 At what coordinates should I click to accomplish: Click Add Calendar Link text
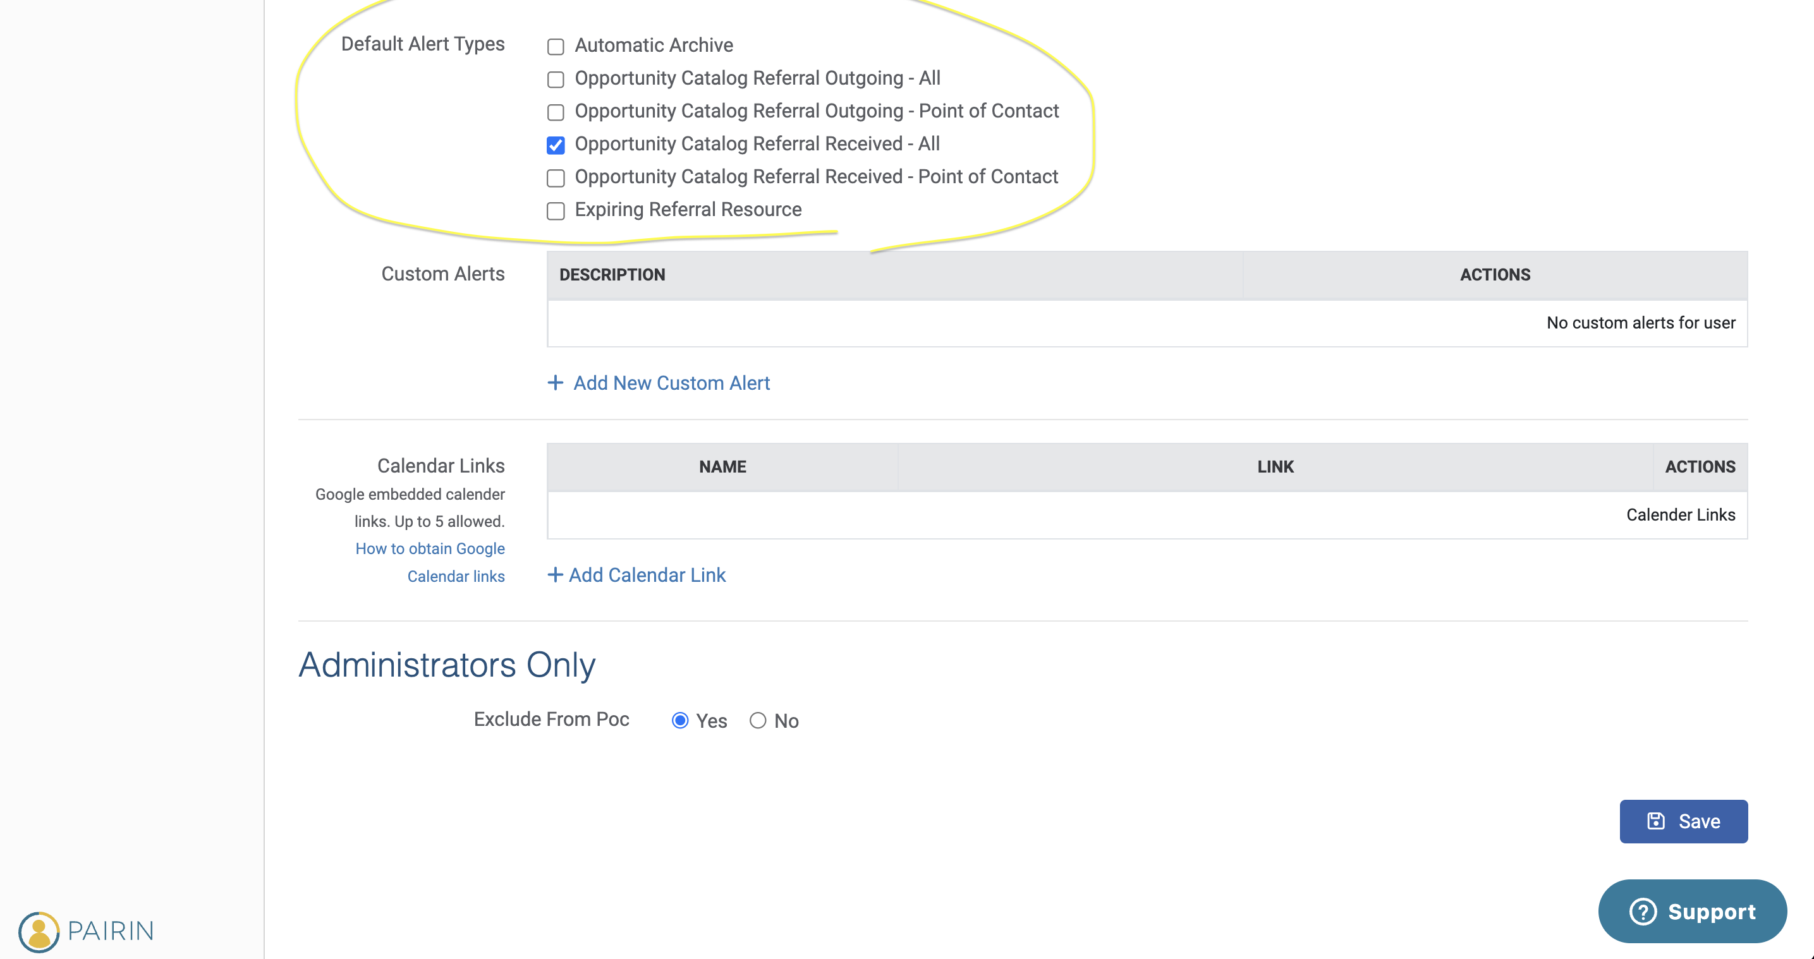click(647, 574)
